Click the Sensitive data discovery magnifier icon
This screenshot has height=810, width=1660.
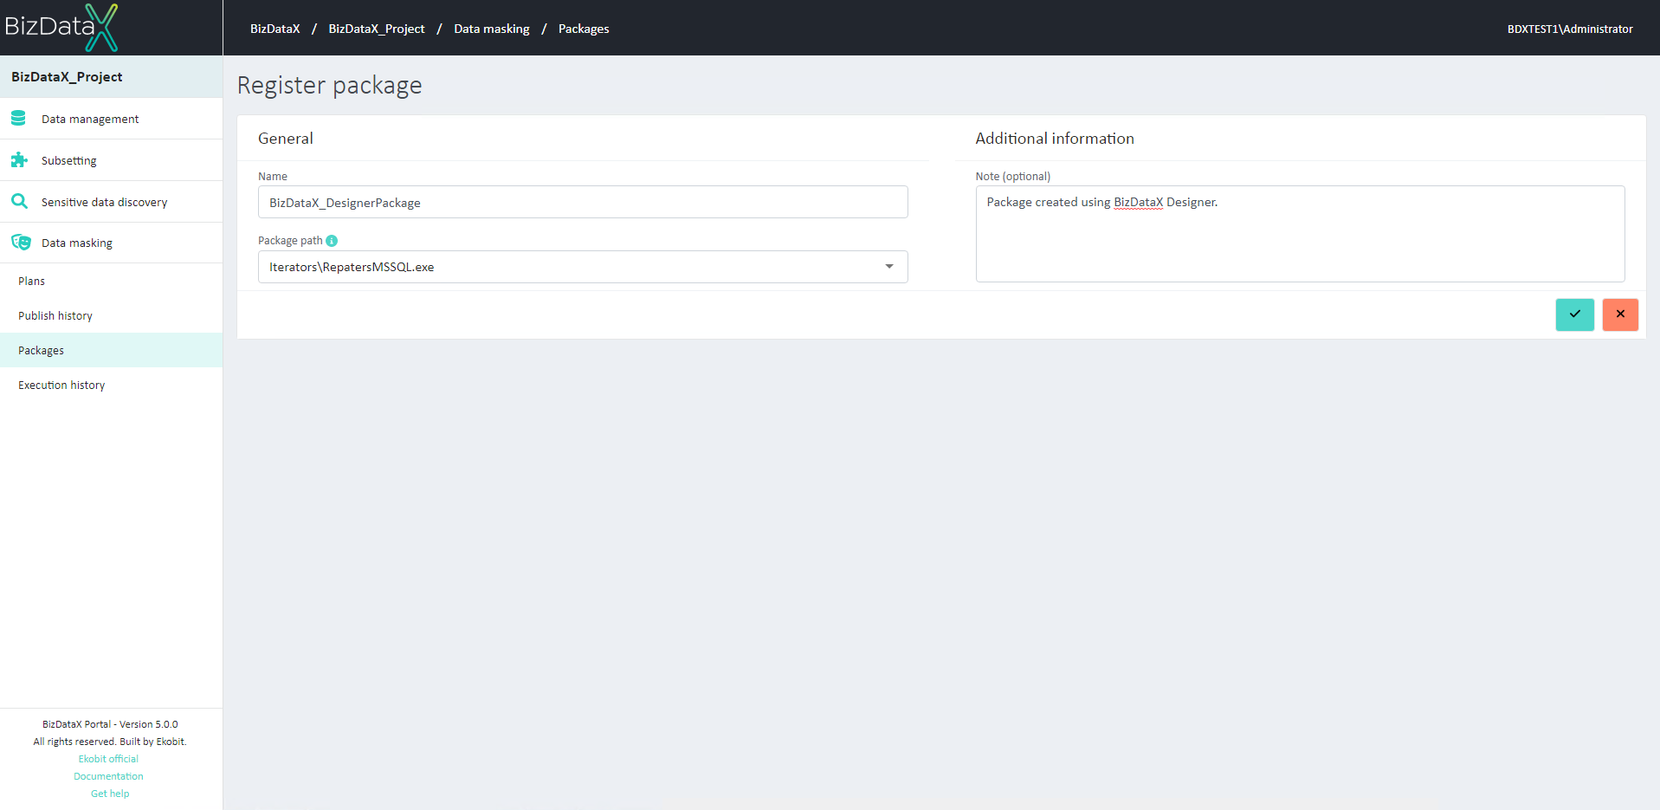click(x=19, y=201)
